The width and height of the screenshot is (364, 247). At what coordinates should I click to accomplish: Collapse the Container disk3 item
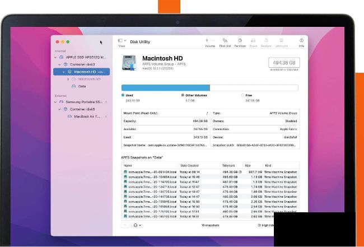tap(59, 64)
